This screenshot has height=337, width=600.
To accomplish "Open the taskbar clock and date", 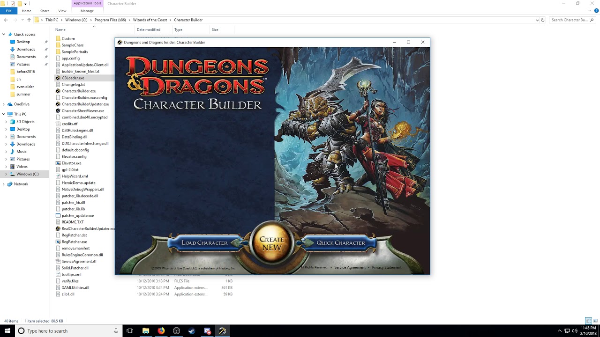I will (x=588, y=331).
